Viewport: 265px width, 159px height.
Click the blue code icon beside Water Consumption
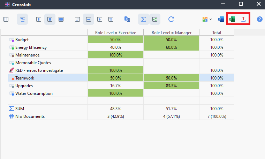[12, 93]
